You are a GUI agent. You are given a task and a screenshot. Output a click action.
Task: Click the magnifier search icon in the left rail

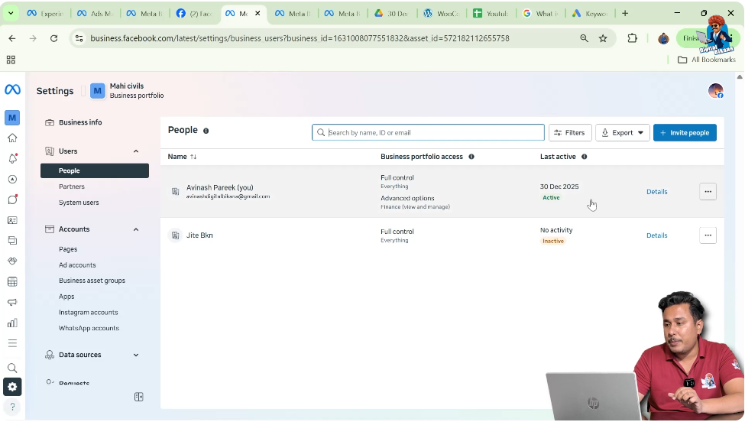(x=12, y=368)
